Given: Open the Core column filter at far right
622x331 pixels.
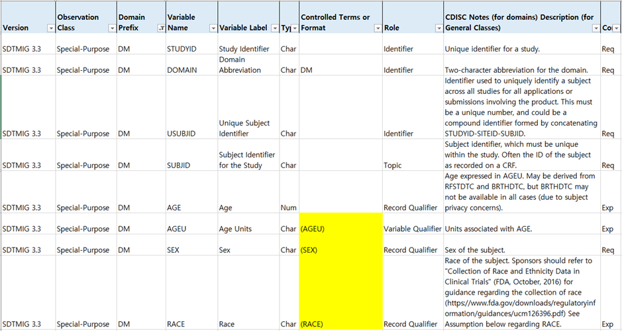Looking at the screenshot, I should 616,28.
